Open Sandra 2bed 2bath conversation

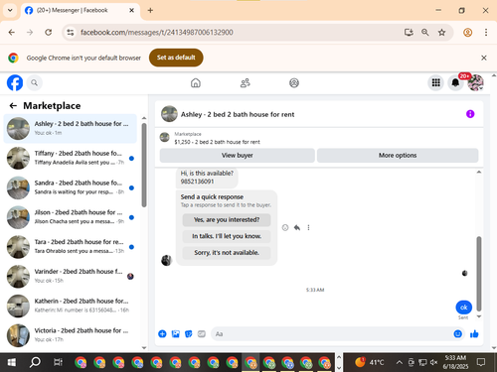click(71, 187)
